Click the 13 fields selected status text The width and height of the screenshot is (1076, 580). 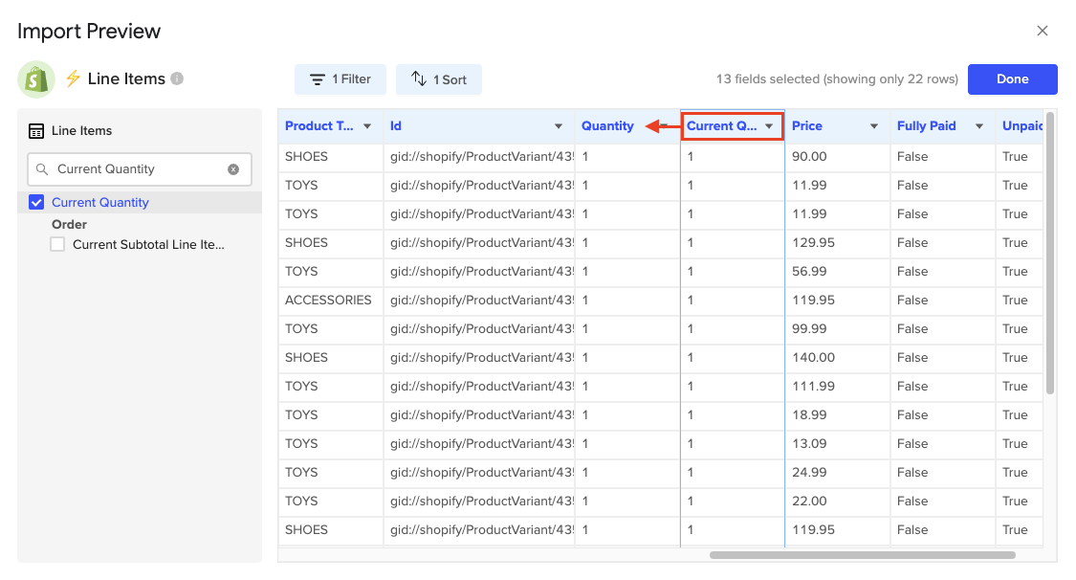pyautogui.click(x=837, y=78)
